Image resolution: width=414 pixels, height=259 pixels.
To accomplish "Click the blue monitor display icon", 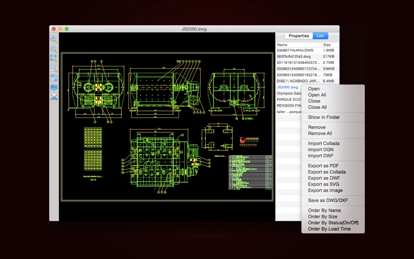I will tap(54, 88).
